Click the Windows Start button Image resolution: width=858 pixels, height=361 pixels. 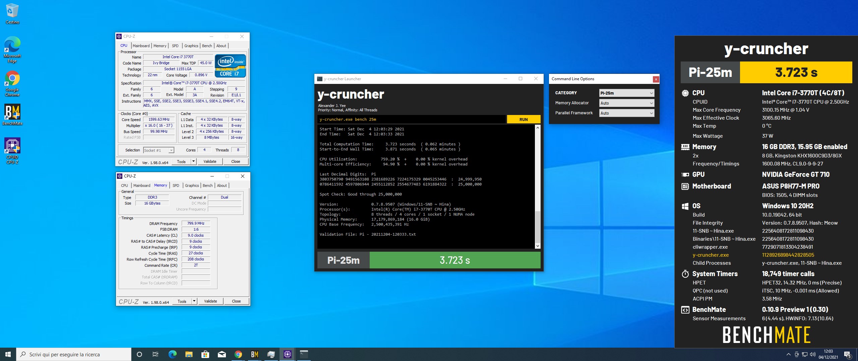8,354
